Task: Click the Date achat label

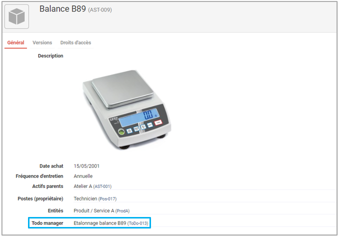Action: tap(51, 166)
